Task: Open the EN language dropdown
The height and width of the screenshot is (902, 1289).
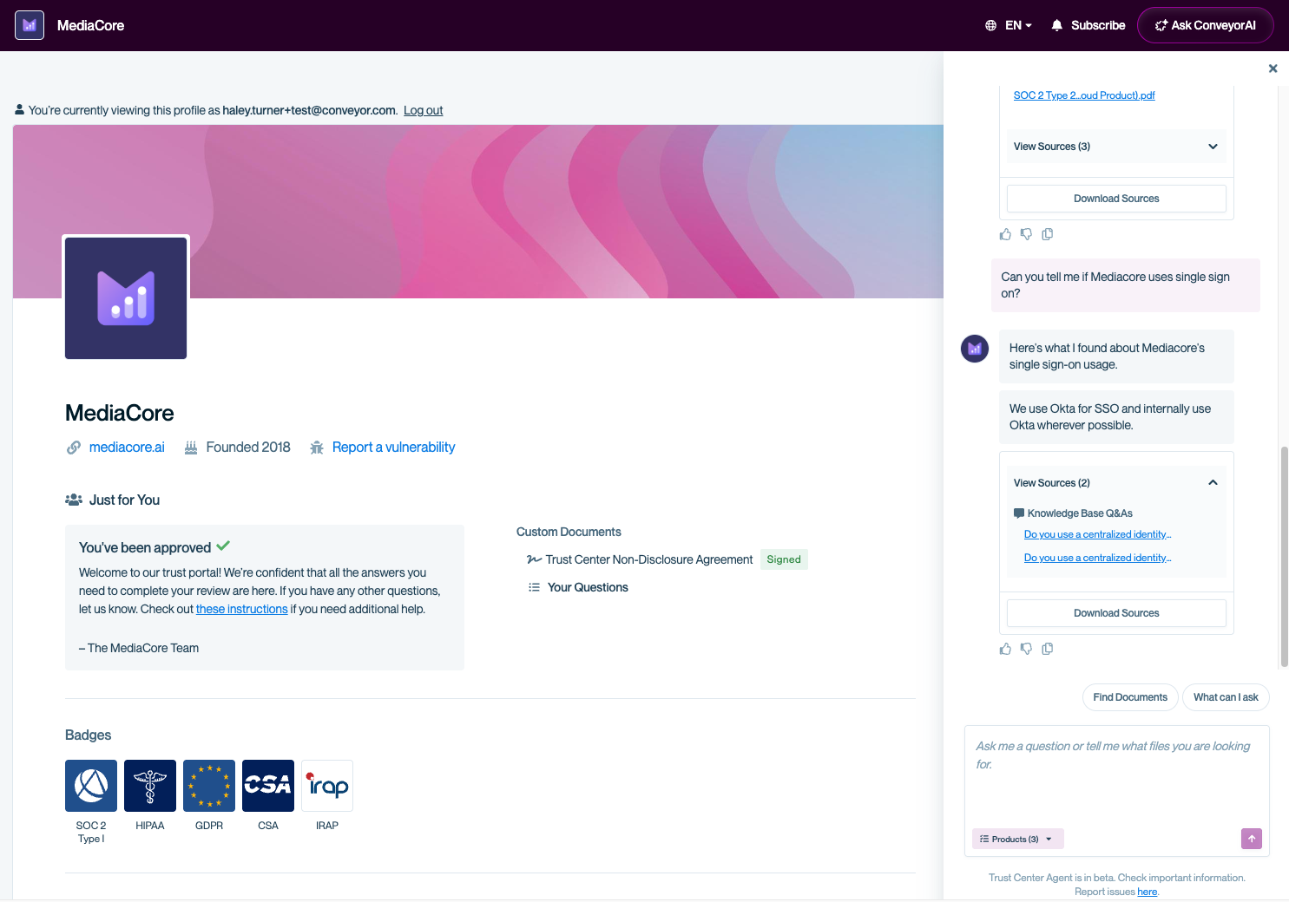Action: point(1009,25)
